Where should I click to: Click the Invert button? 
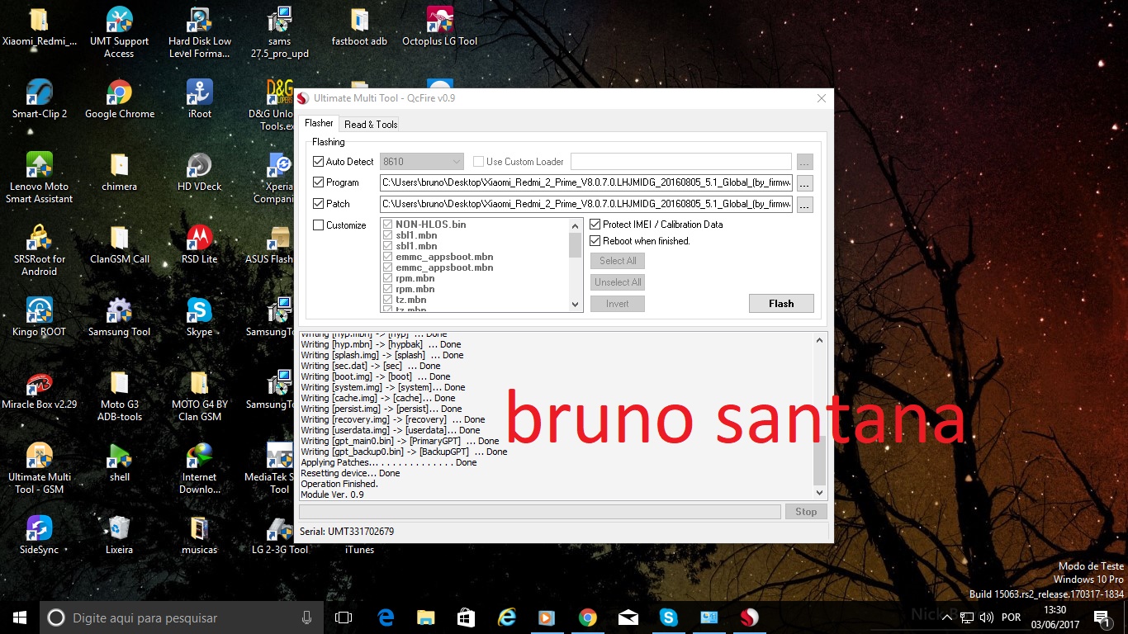(x=618, y=304)
